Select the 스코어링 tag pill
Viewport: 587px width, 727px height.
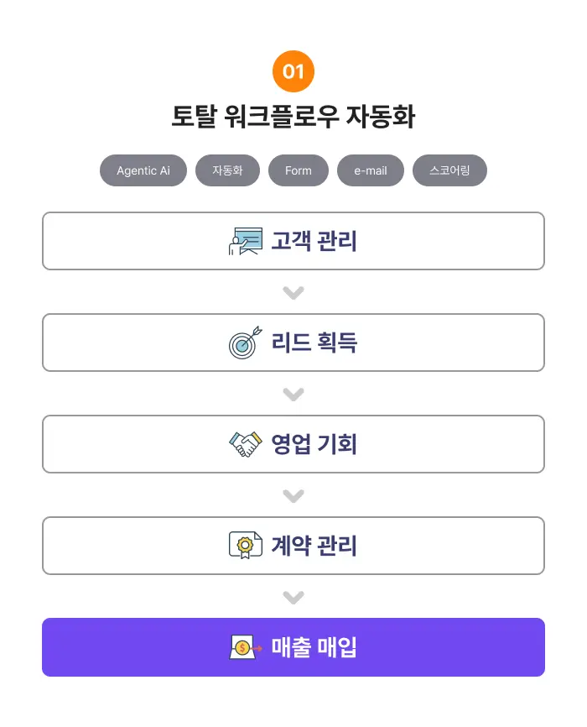point(449,170)
